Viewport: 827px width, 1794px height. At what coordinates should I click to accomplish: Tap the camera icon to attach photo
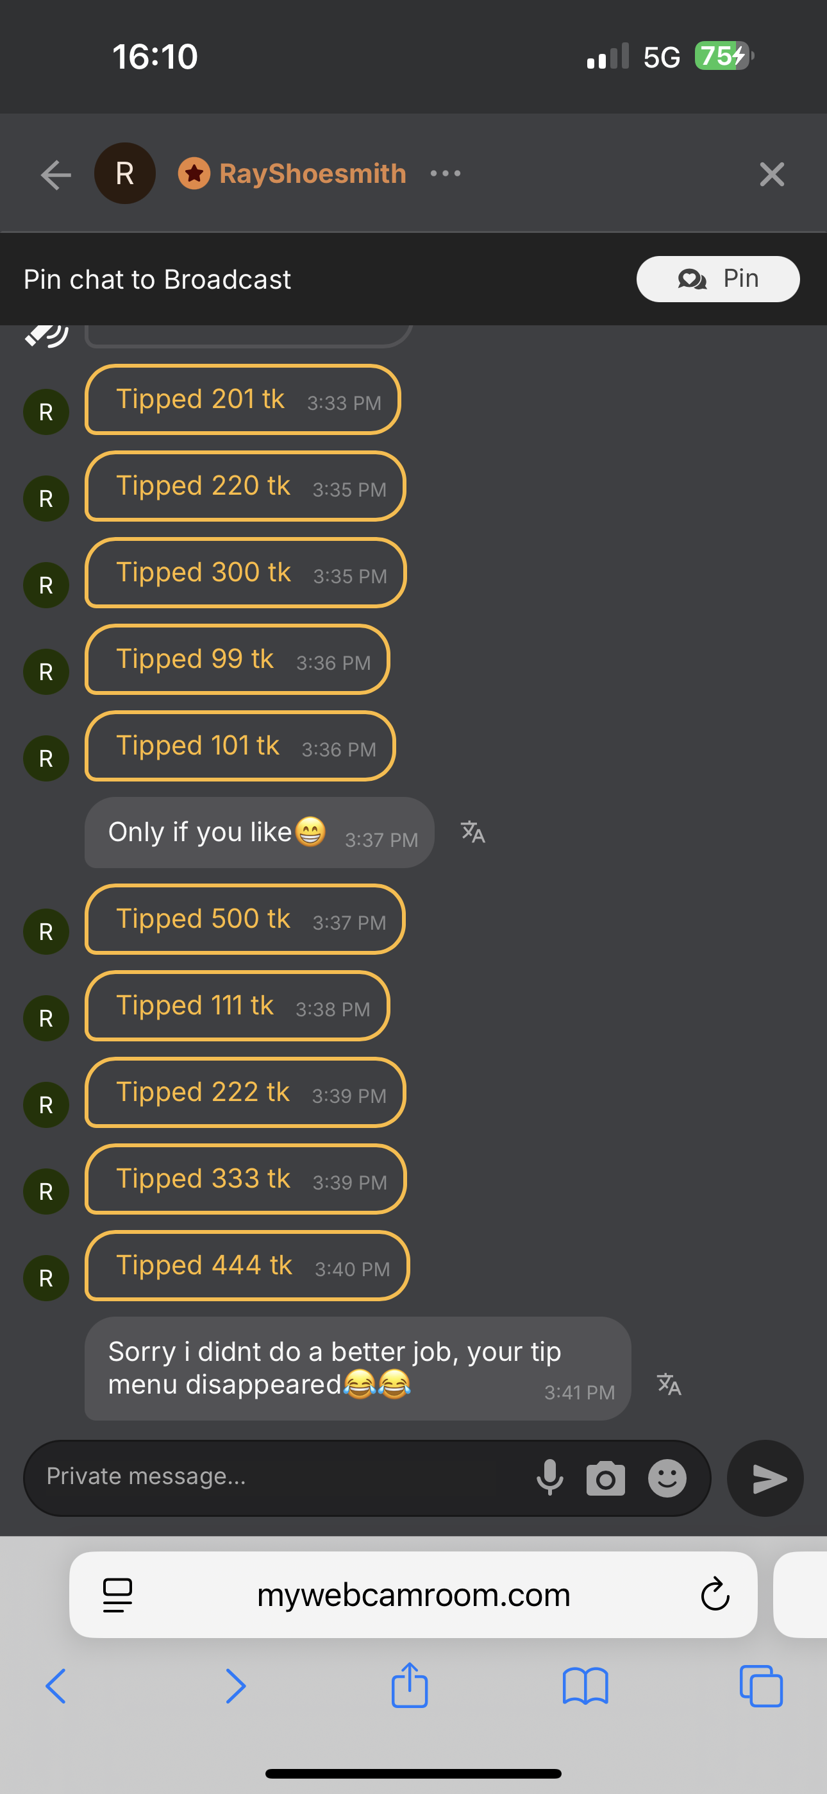pyautogui.click(x=606, y=1478)
